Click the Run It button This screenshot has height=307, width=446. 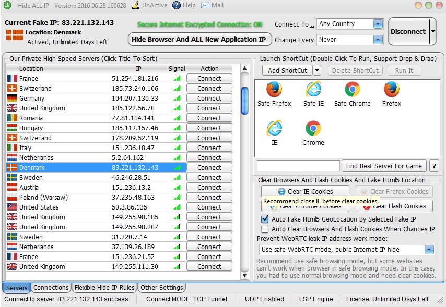(404, 70)
